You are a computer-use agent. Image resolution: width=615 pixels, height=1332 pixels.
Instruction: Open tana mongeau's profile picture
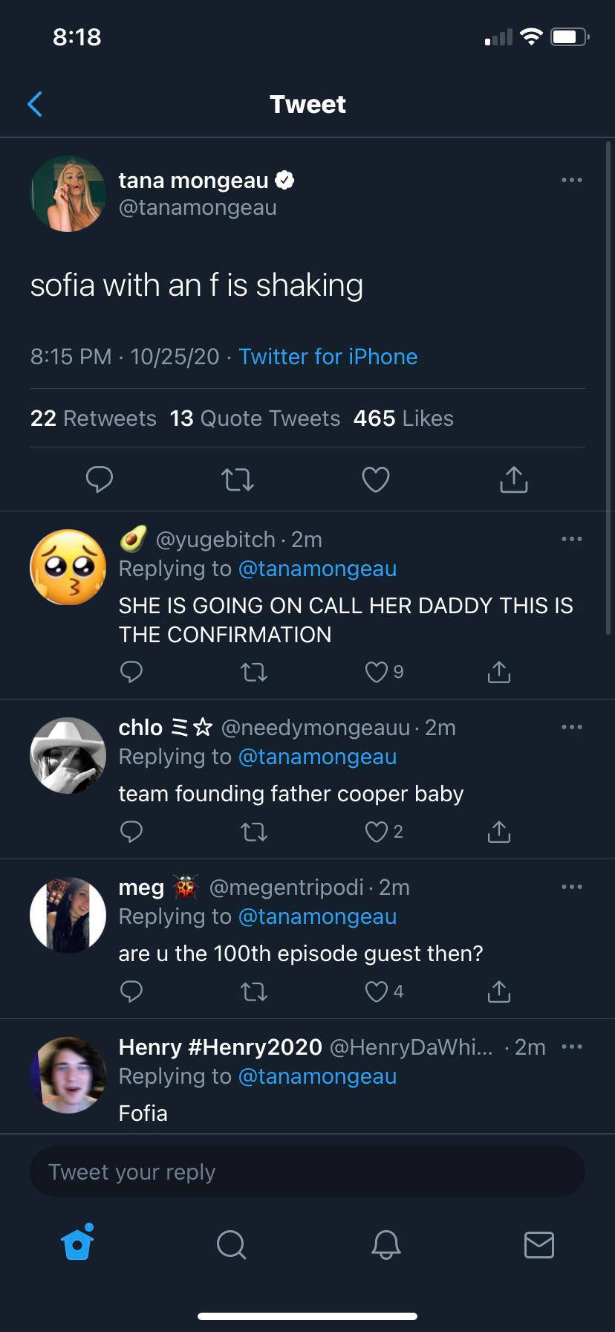(x=68, y=193)
